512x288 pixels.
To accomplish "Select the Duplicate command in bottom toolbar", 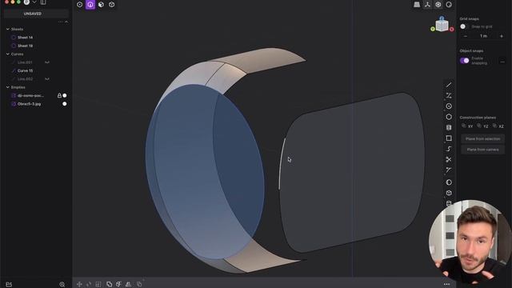I will (x=139, y=285).
